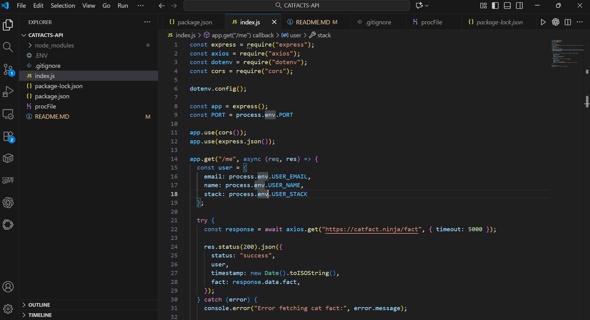The width and height of the screenshot is (590, 320).
Task: Open the Copilot chat icon in title bar
Action: [419, 5]
